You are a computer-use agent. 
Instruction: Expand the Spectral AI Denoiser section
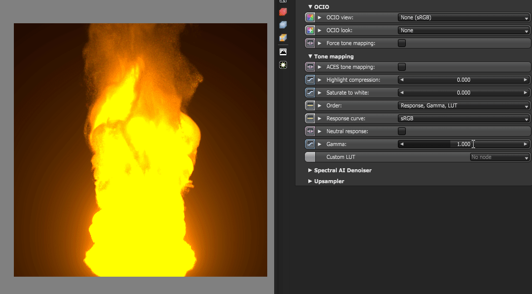coord(310,170)
